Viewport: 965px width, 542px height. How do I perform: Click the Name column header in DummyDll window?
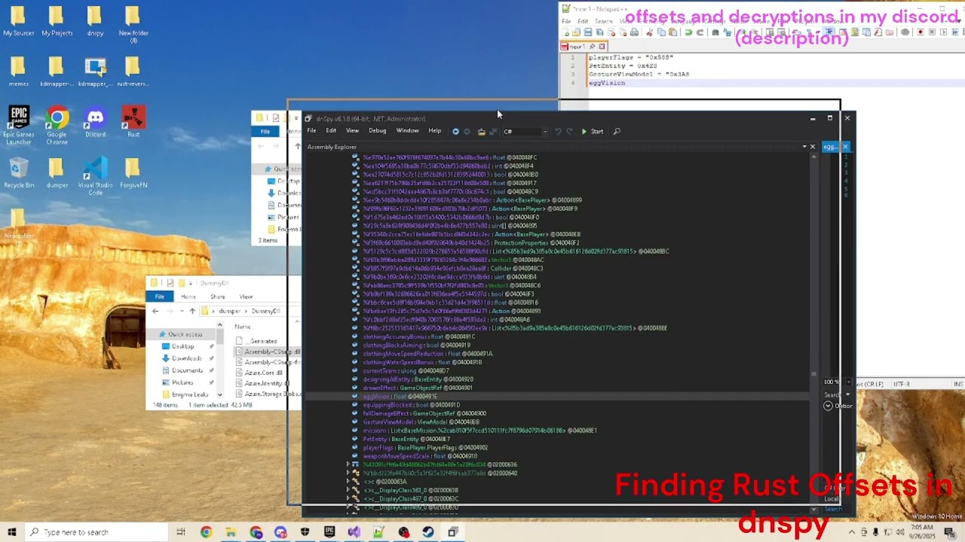coord(243,327)
